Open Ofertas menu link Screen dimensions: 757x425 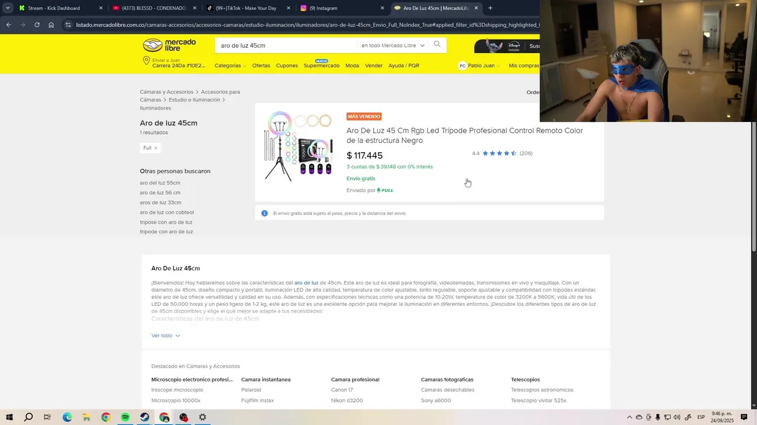261,66
